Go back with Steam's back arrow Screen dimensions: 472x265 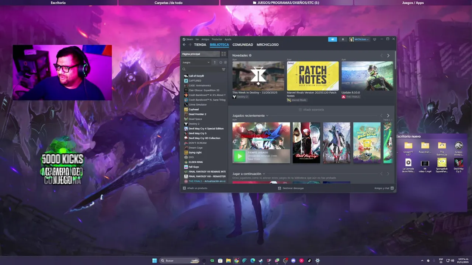point(184,45)
